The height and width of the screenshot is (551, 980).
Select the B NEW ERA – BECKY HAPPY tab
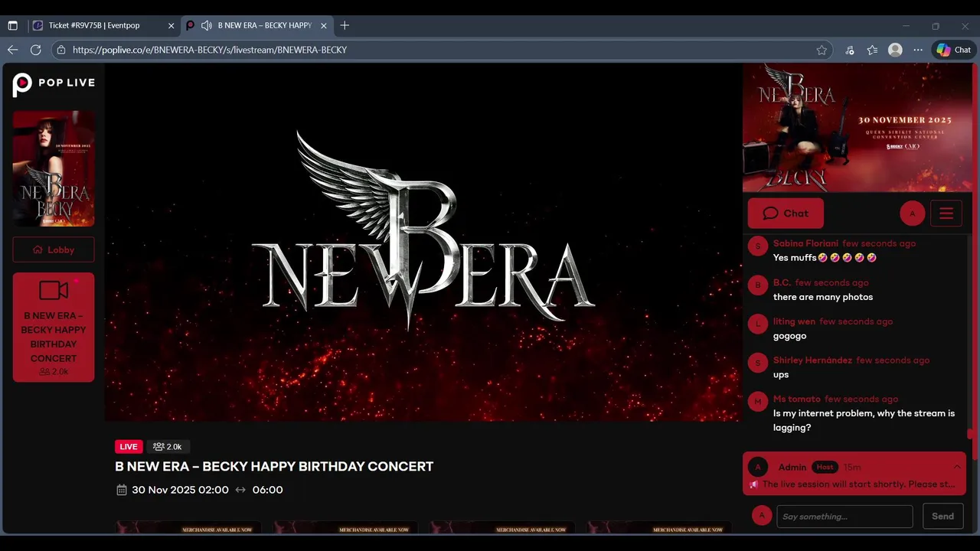pyautogui.click(x=257, y=25)
